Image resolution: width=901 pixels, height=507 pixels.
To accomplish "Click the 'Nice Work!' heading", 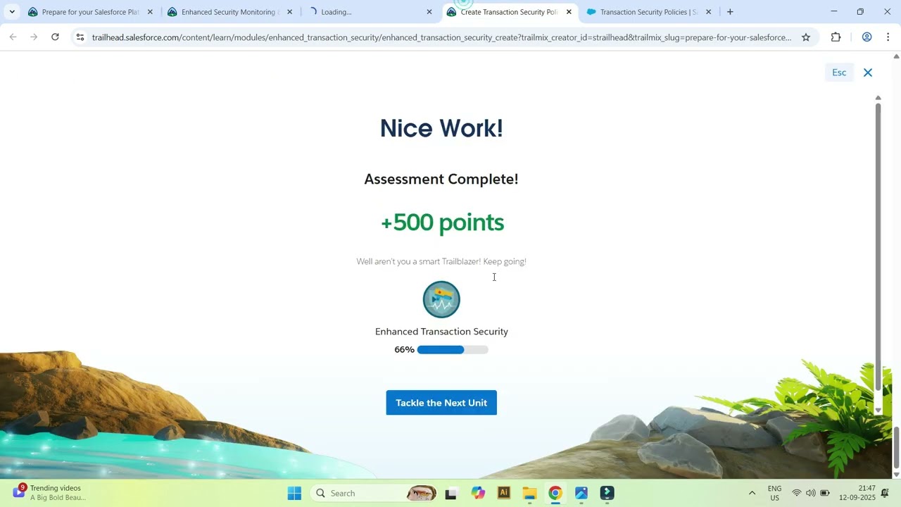I will 441,128.
